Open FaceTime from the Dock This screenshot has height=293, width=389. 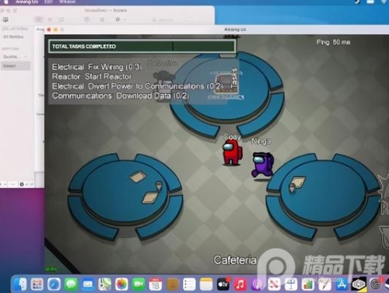(139, 285)
